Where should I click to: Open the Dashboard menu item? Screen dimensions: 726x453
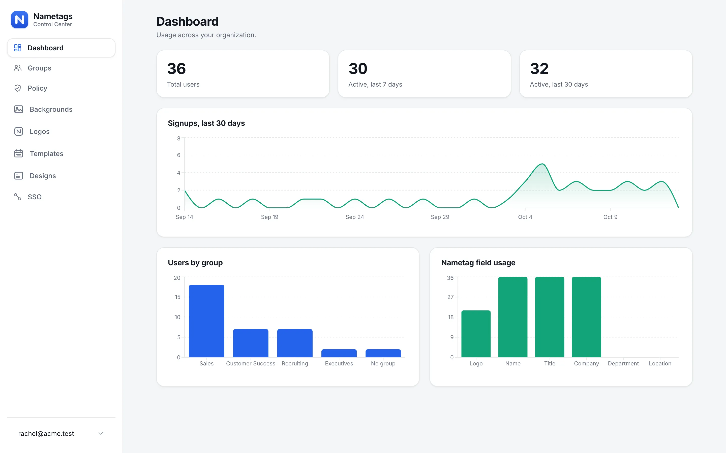[61, 48]
